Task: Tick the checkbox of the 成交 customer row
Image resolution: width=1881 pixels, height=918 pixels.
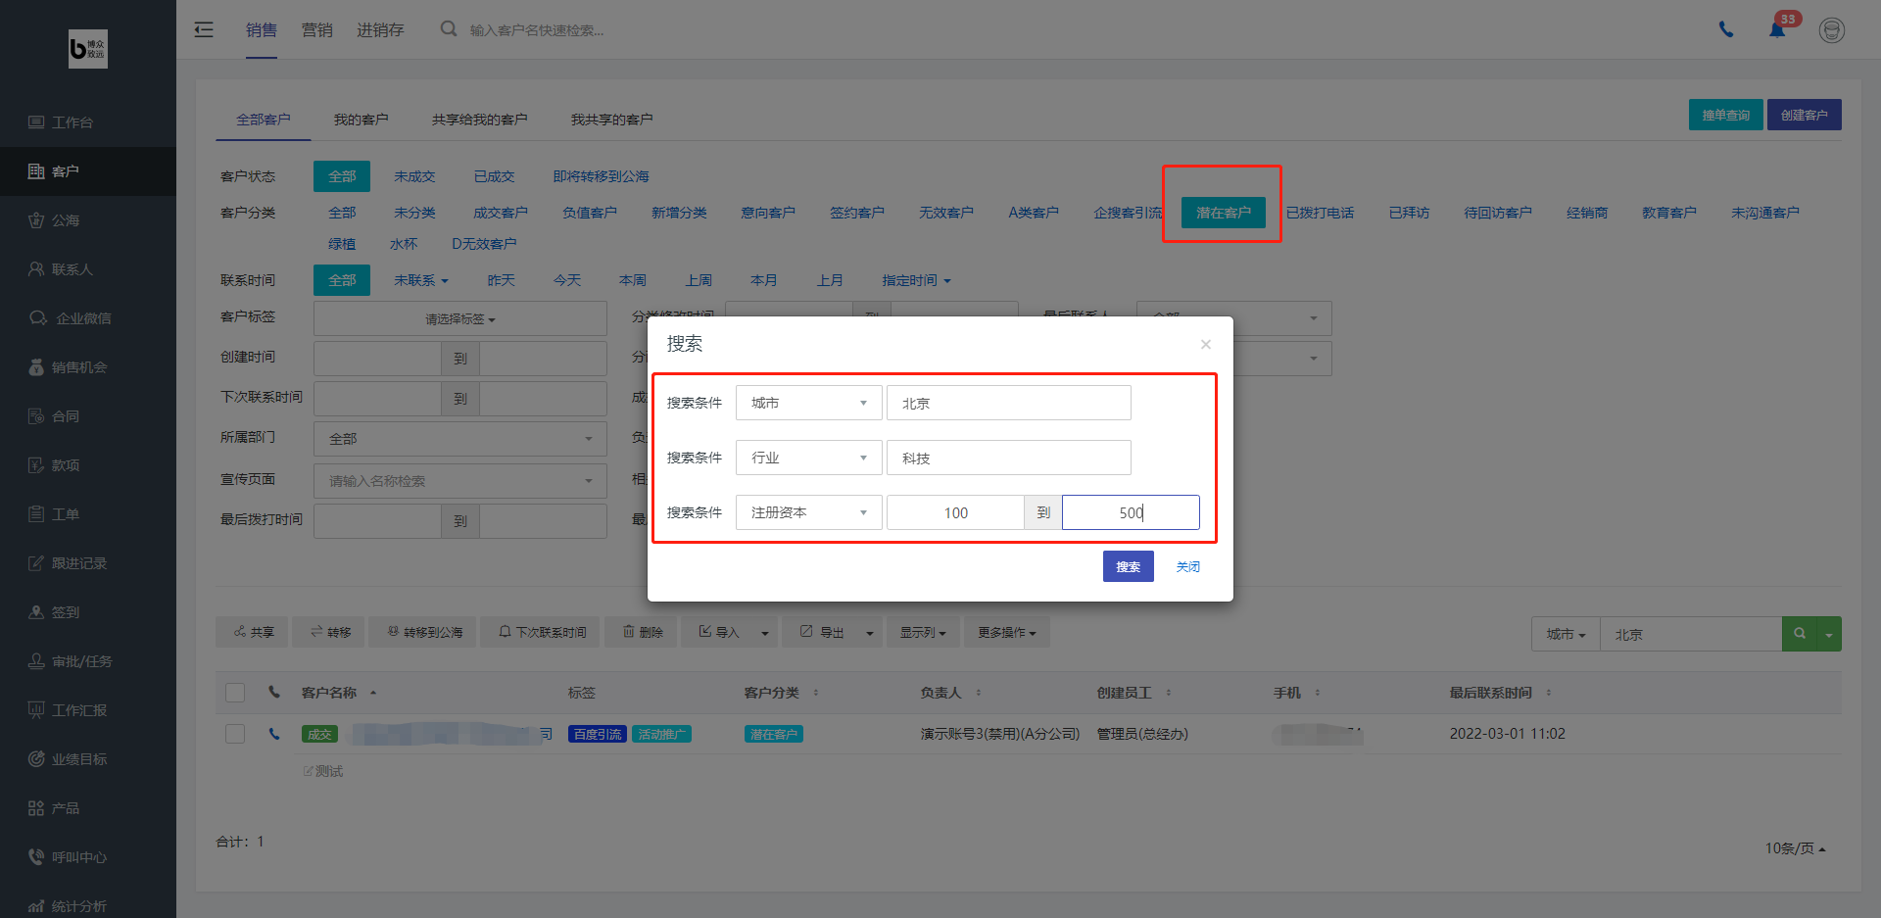Action: click(x=235, y=734)
